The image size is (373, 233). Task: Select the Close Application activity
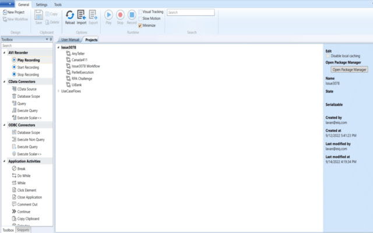point(30,197)
